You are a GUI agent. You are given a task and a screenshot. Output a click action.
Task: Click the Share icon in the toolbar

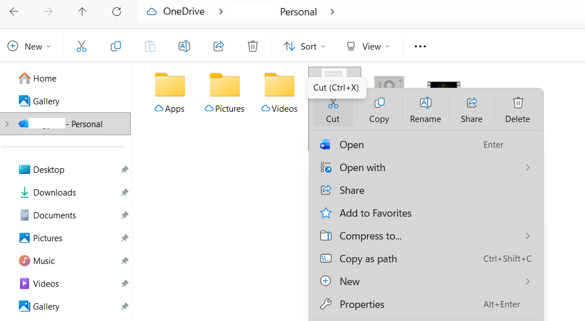219,46
